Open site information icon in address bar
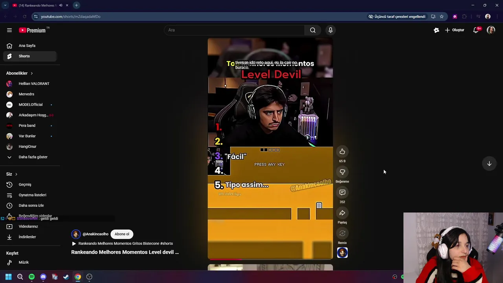Screen dimensions: 503x283 [36, 17]
